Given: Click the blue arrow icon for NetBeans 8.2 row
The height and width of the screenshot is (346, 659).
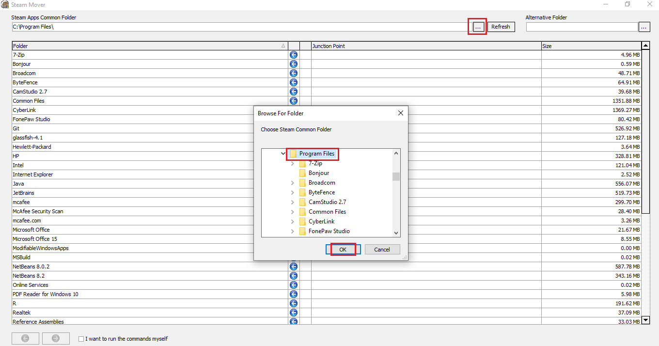Looking at the screenshot, I should (x=294, y=276).
